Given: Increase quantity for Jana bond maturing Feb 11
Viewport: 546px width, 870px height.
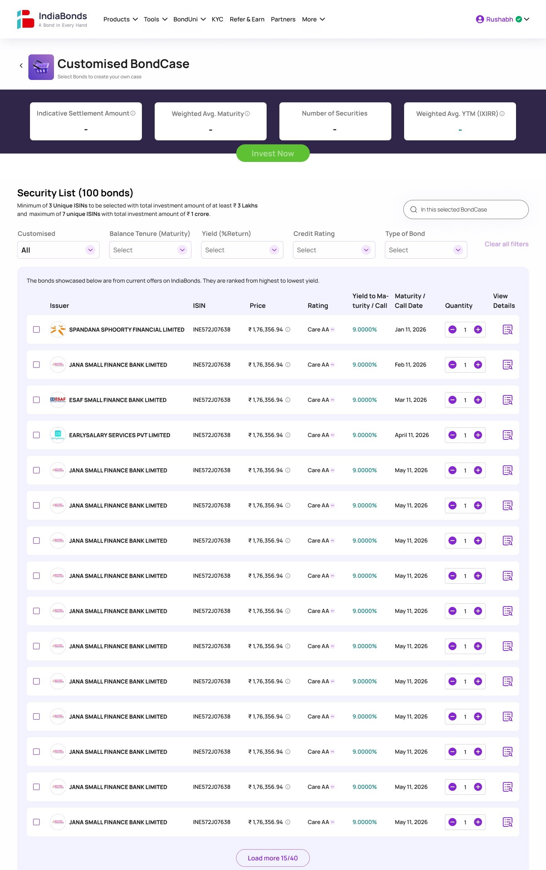Looking at the screenshot, I should tap(478, 365).
